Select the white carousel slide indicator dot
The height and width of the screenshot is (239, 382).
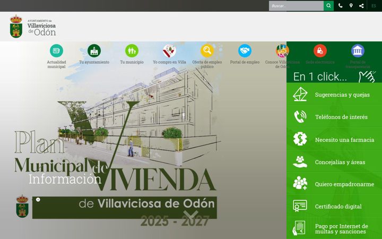pos(38,200)
